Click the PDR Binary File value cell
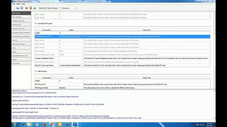Screen dimensions: 227x127 [x=71, y=84]
